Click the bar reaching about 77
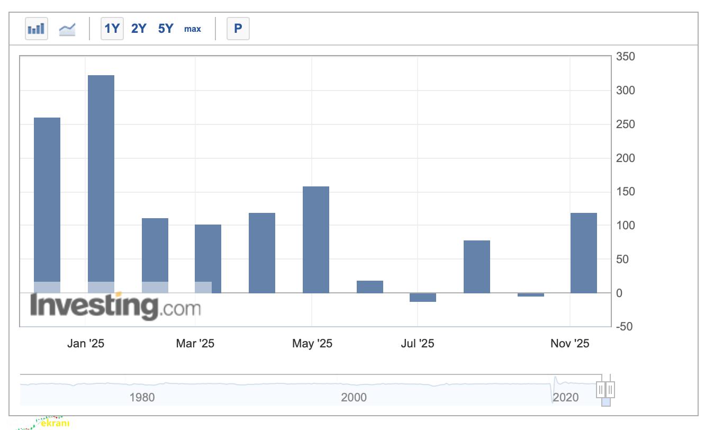Screen dimensions: 705x430 pos(477,266)
